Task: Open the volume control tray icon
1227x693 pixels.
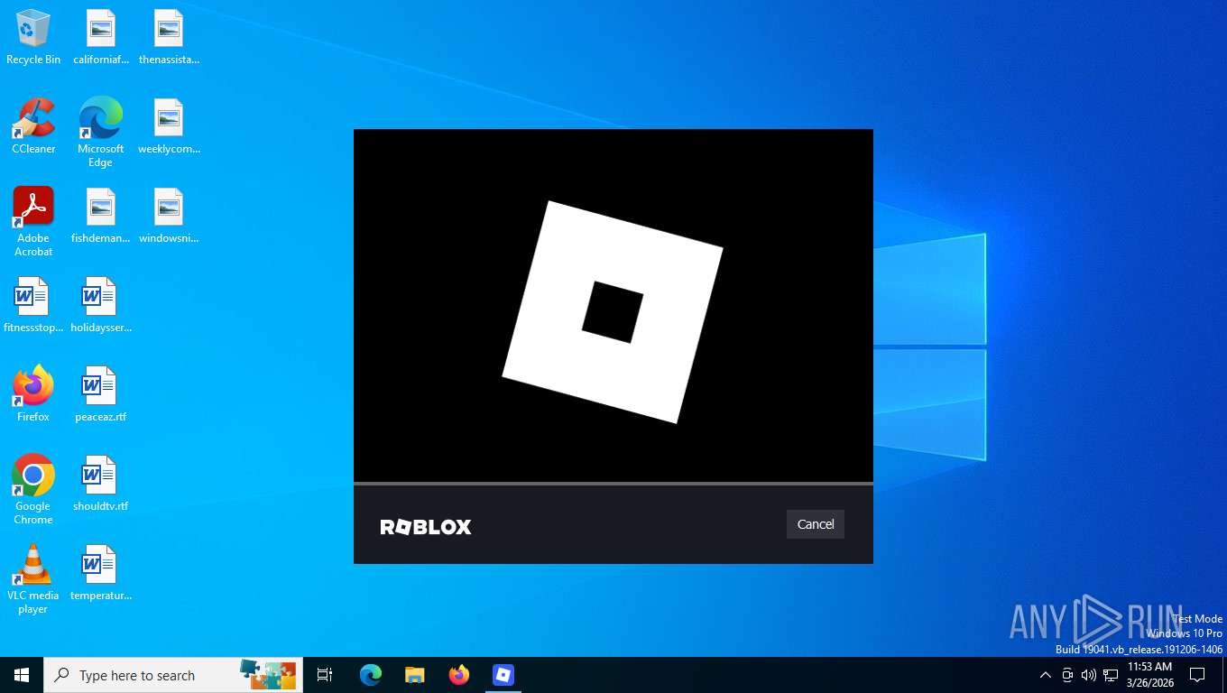Action: [x=1089, y=675]
